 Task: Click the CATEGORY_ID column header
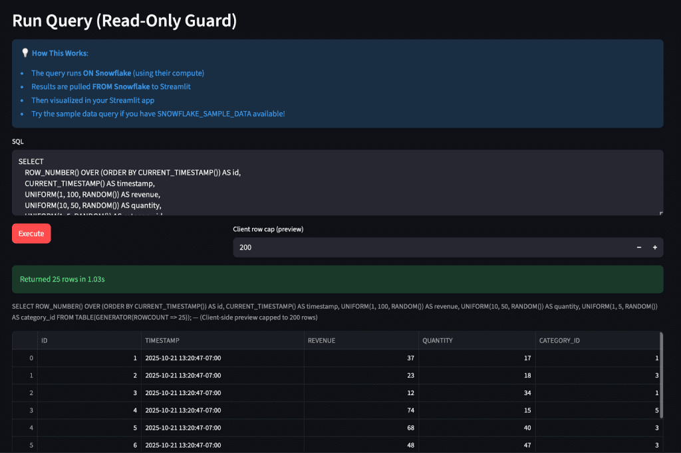[596, 341]
